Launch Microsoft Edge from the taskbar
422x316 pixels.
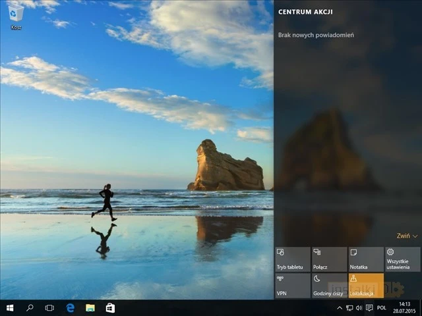click(x=70, y=307)
